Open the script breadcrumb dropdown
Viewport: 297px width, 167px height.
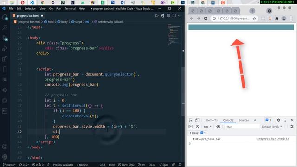[x=77, y=22]
